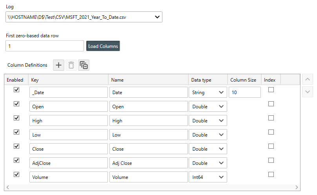
Task: Change data type dropdown for Adj Close
Action: click(x=208, y=163)
